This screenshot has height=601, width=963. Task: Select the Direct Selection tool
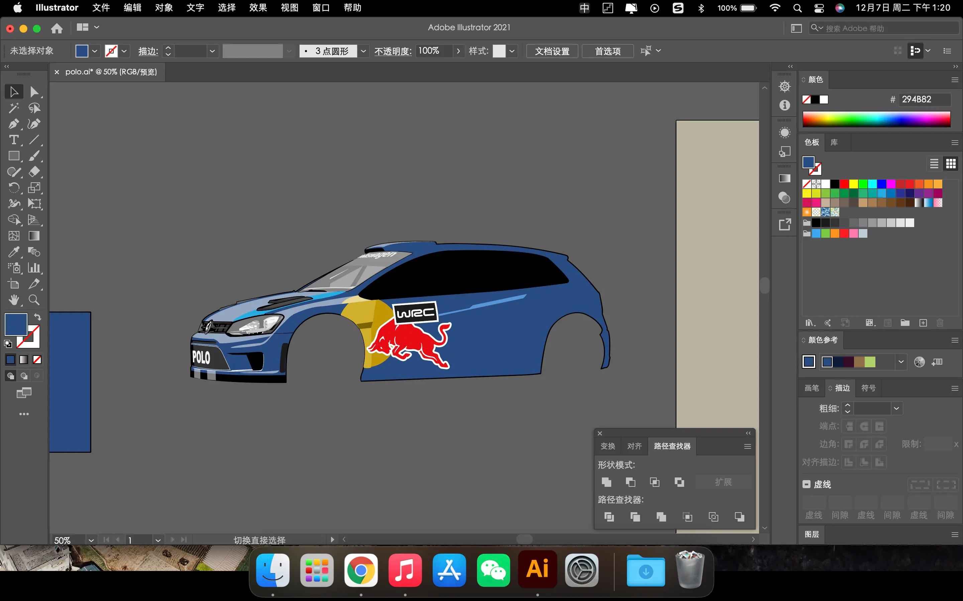pyautogui.click(x=34, y=92)
